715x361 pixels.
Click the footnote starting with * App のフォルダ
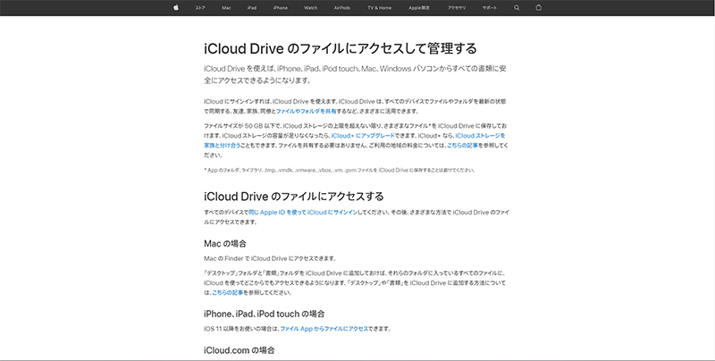(x=340, y=170)
